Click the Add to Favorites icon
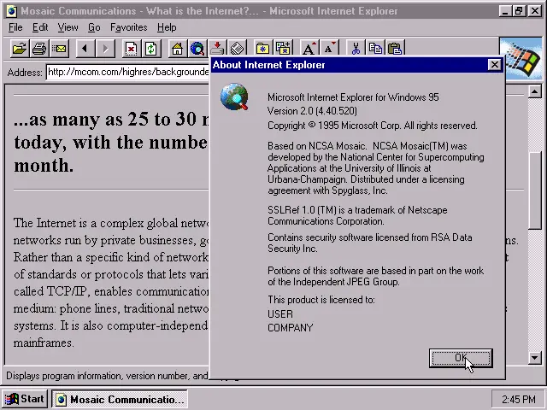This screenshot has height=410, width=547. 283,48
